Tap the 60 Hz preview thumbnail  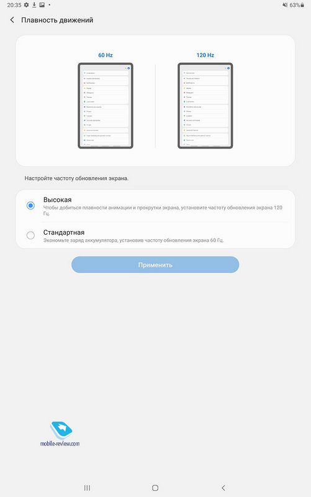pyautogui.click(x=106, y=106)
